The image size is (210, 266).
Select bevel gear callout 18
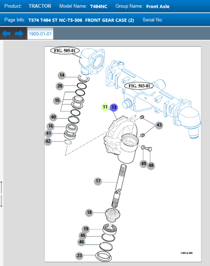point(89,213)
